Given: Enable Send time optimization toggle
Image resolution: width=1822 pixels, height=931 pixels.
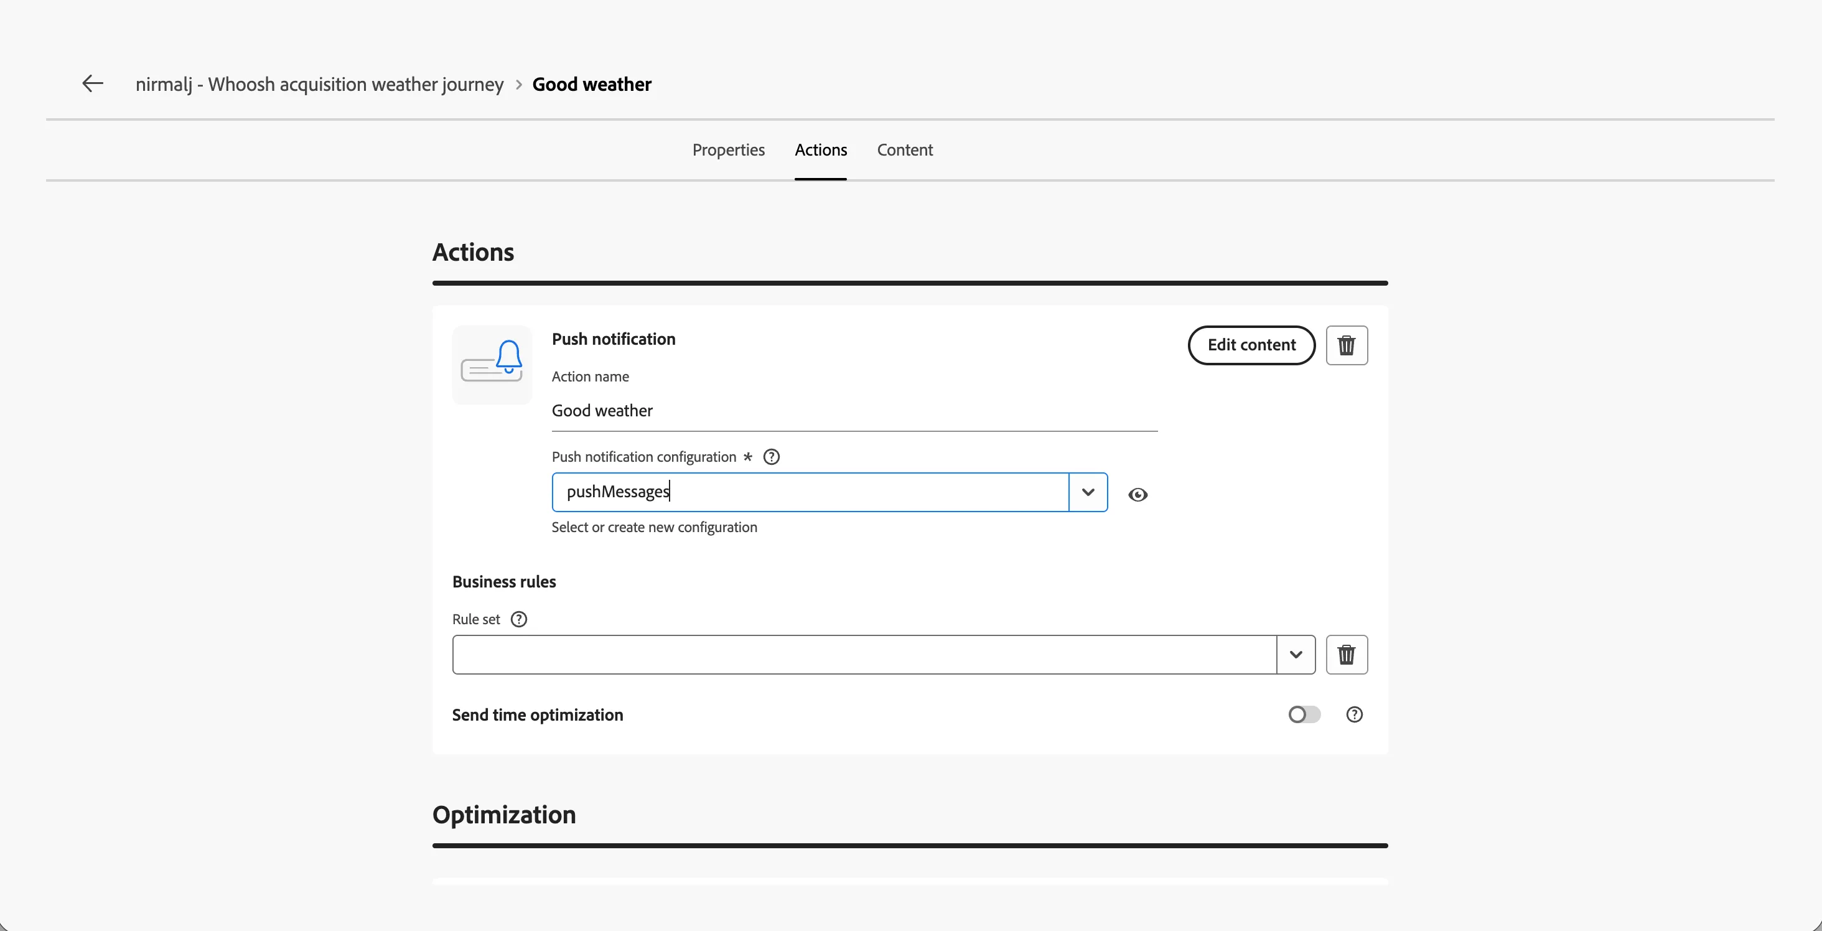Looking at the screenshot, I should [1304, 714].
